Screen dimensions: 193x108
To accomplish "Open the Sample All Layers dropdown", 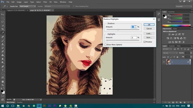I will click(57, 6).
